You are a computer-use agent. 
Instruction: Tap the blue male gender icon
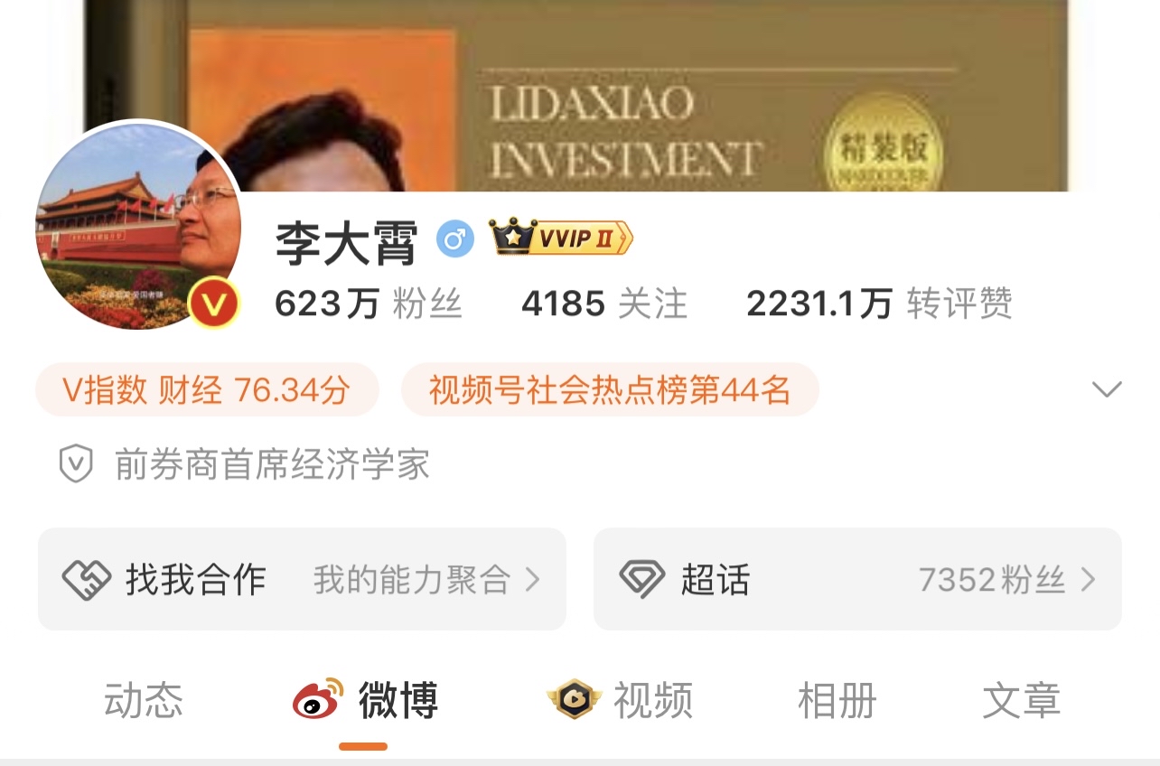point(455,239)
